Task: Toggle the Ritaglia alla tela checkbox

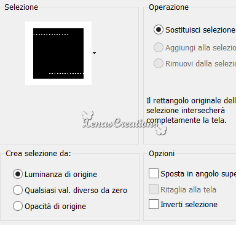Action: click(x=154, y=189)
